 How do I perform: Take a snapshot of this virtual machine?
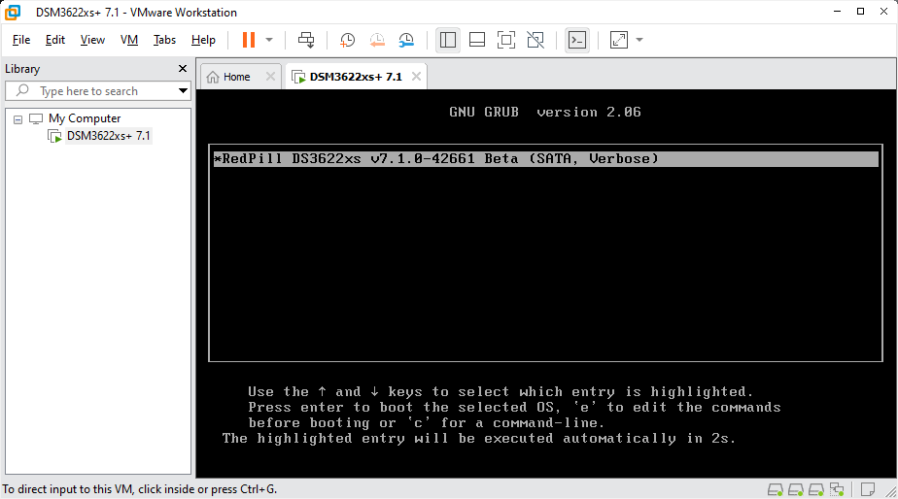(x=347, y=40)
